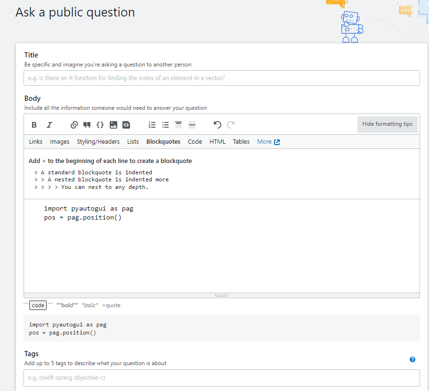Open the Lists formatting tip tab

[x=133, y=142]
